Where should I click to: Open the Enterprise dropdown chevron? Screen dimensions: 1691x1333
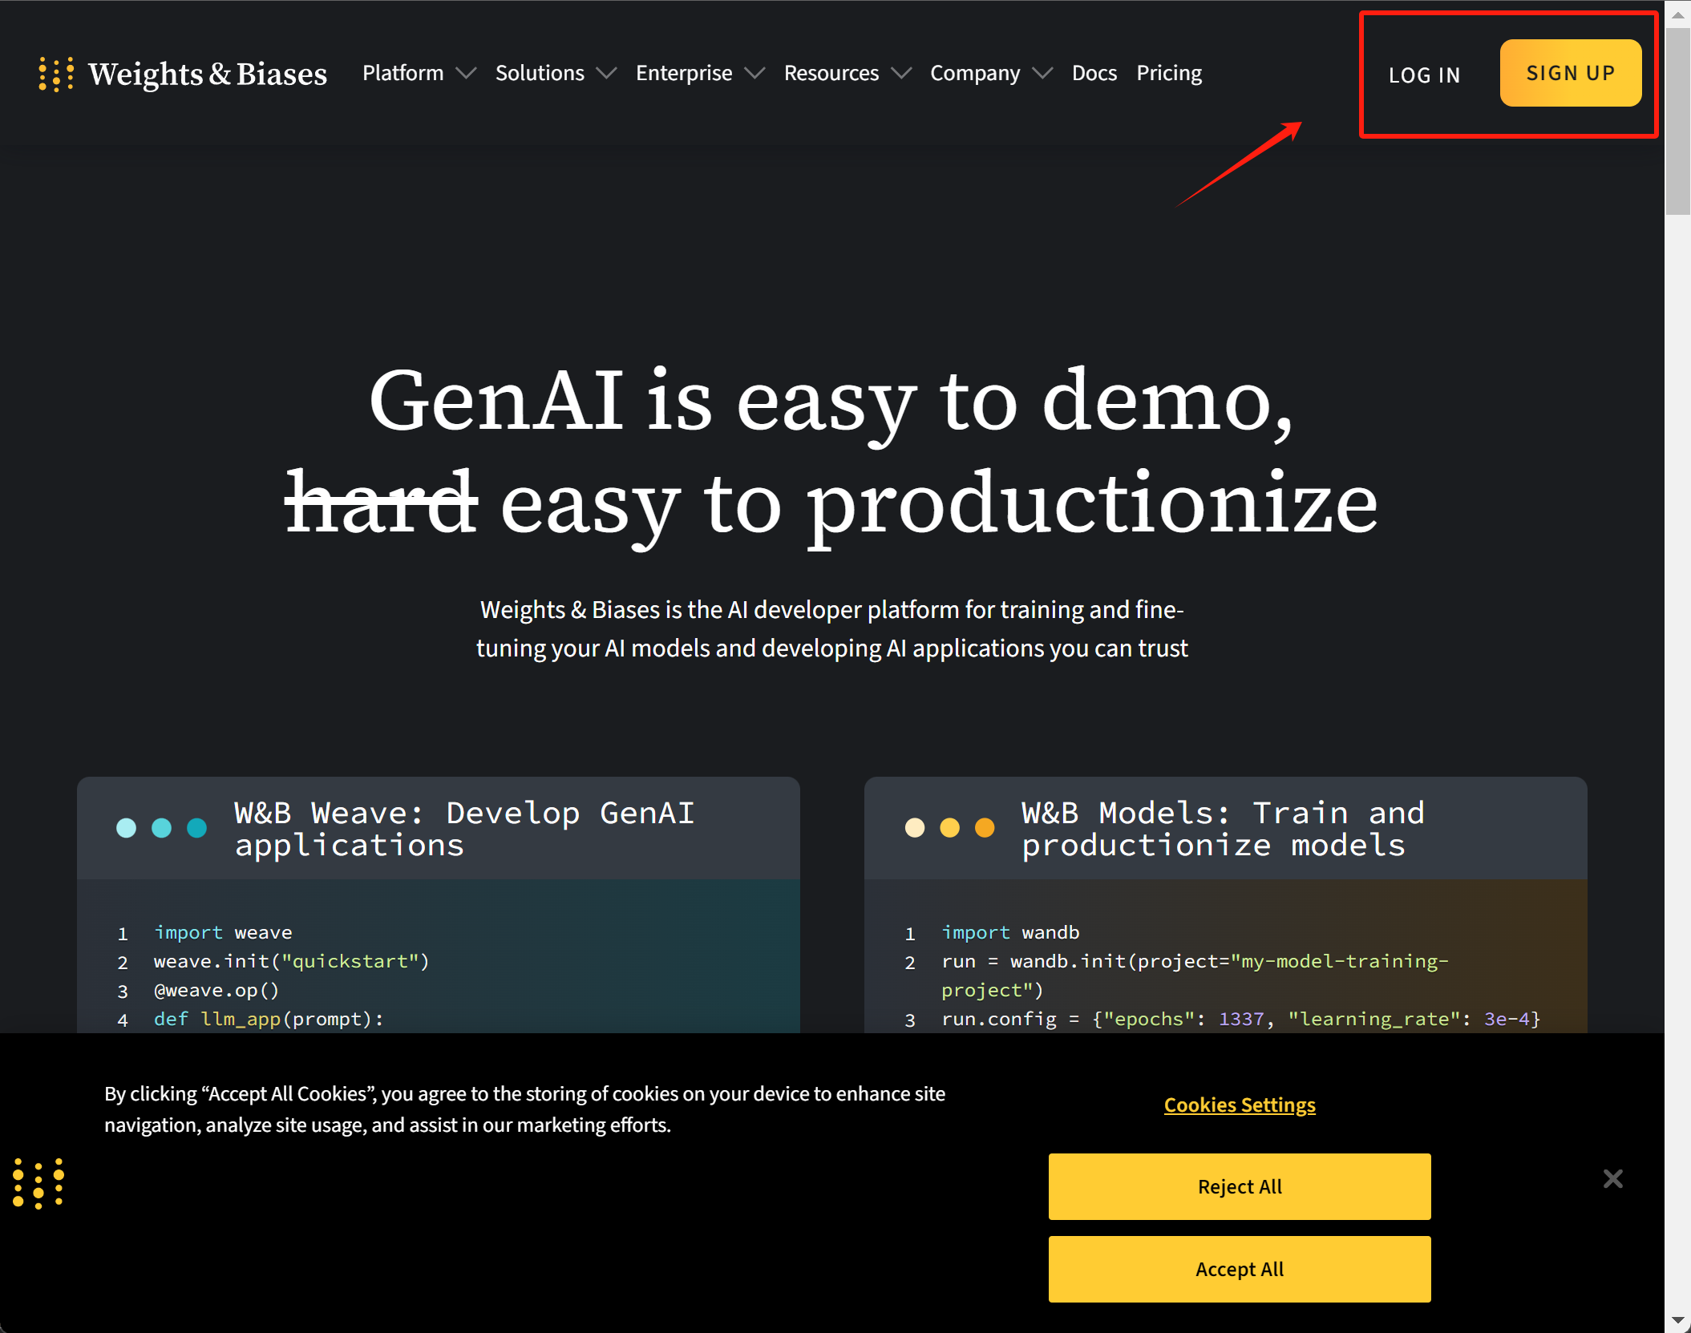pos(754,74)
